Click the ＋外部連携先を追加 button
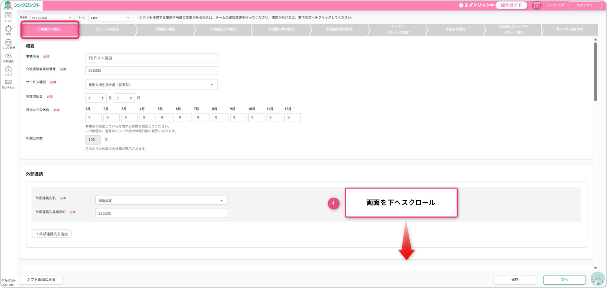Image resolution: width=607 pixels, height=288 pixels. point(52,234)
